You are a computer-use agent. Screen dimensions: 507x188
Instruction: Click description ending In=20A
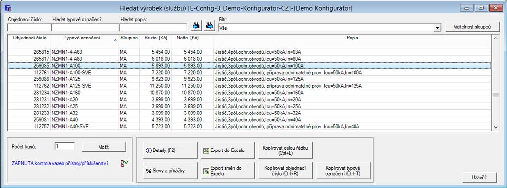pyautogui.click(x=258, y=99)
